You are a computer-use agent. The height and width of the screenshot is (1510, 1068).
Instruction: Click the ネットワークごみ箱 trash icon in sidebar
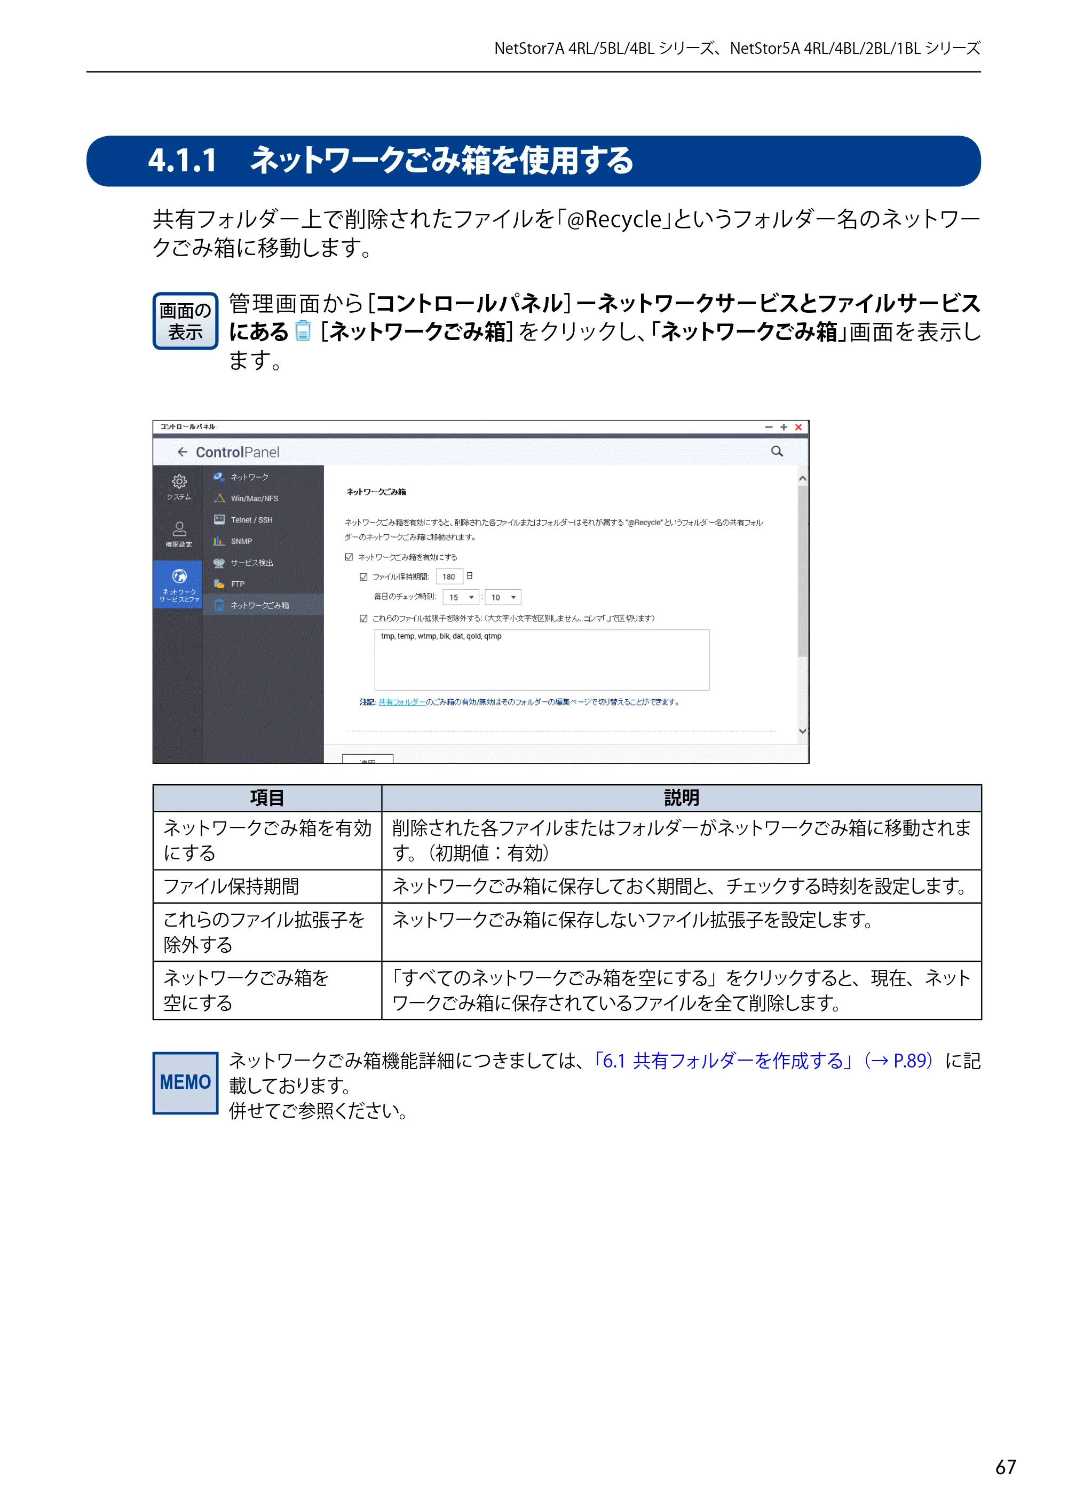(x=219, y=605)
